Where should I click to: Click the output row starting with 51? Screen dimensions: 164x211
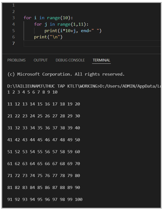(44, 152)
